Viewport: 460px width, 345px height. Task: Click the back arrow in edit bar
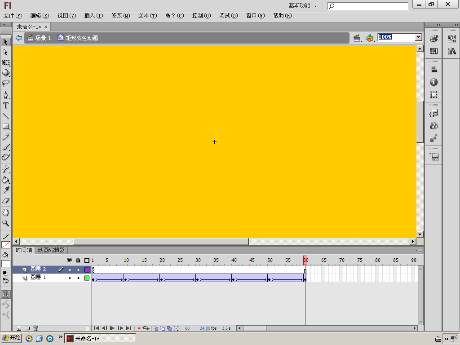click(19, 38)
